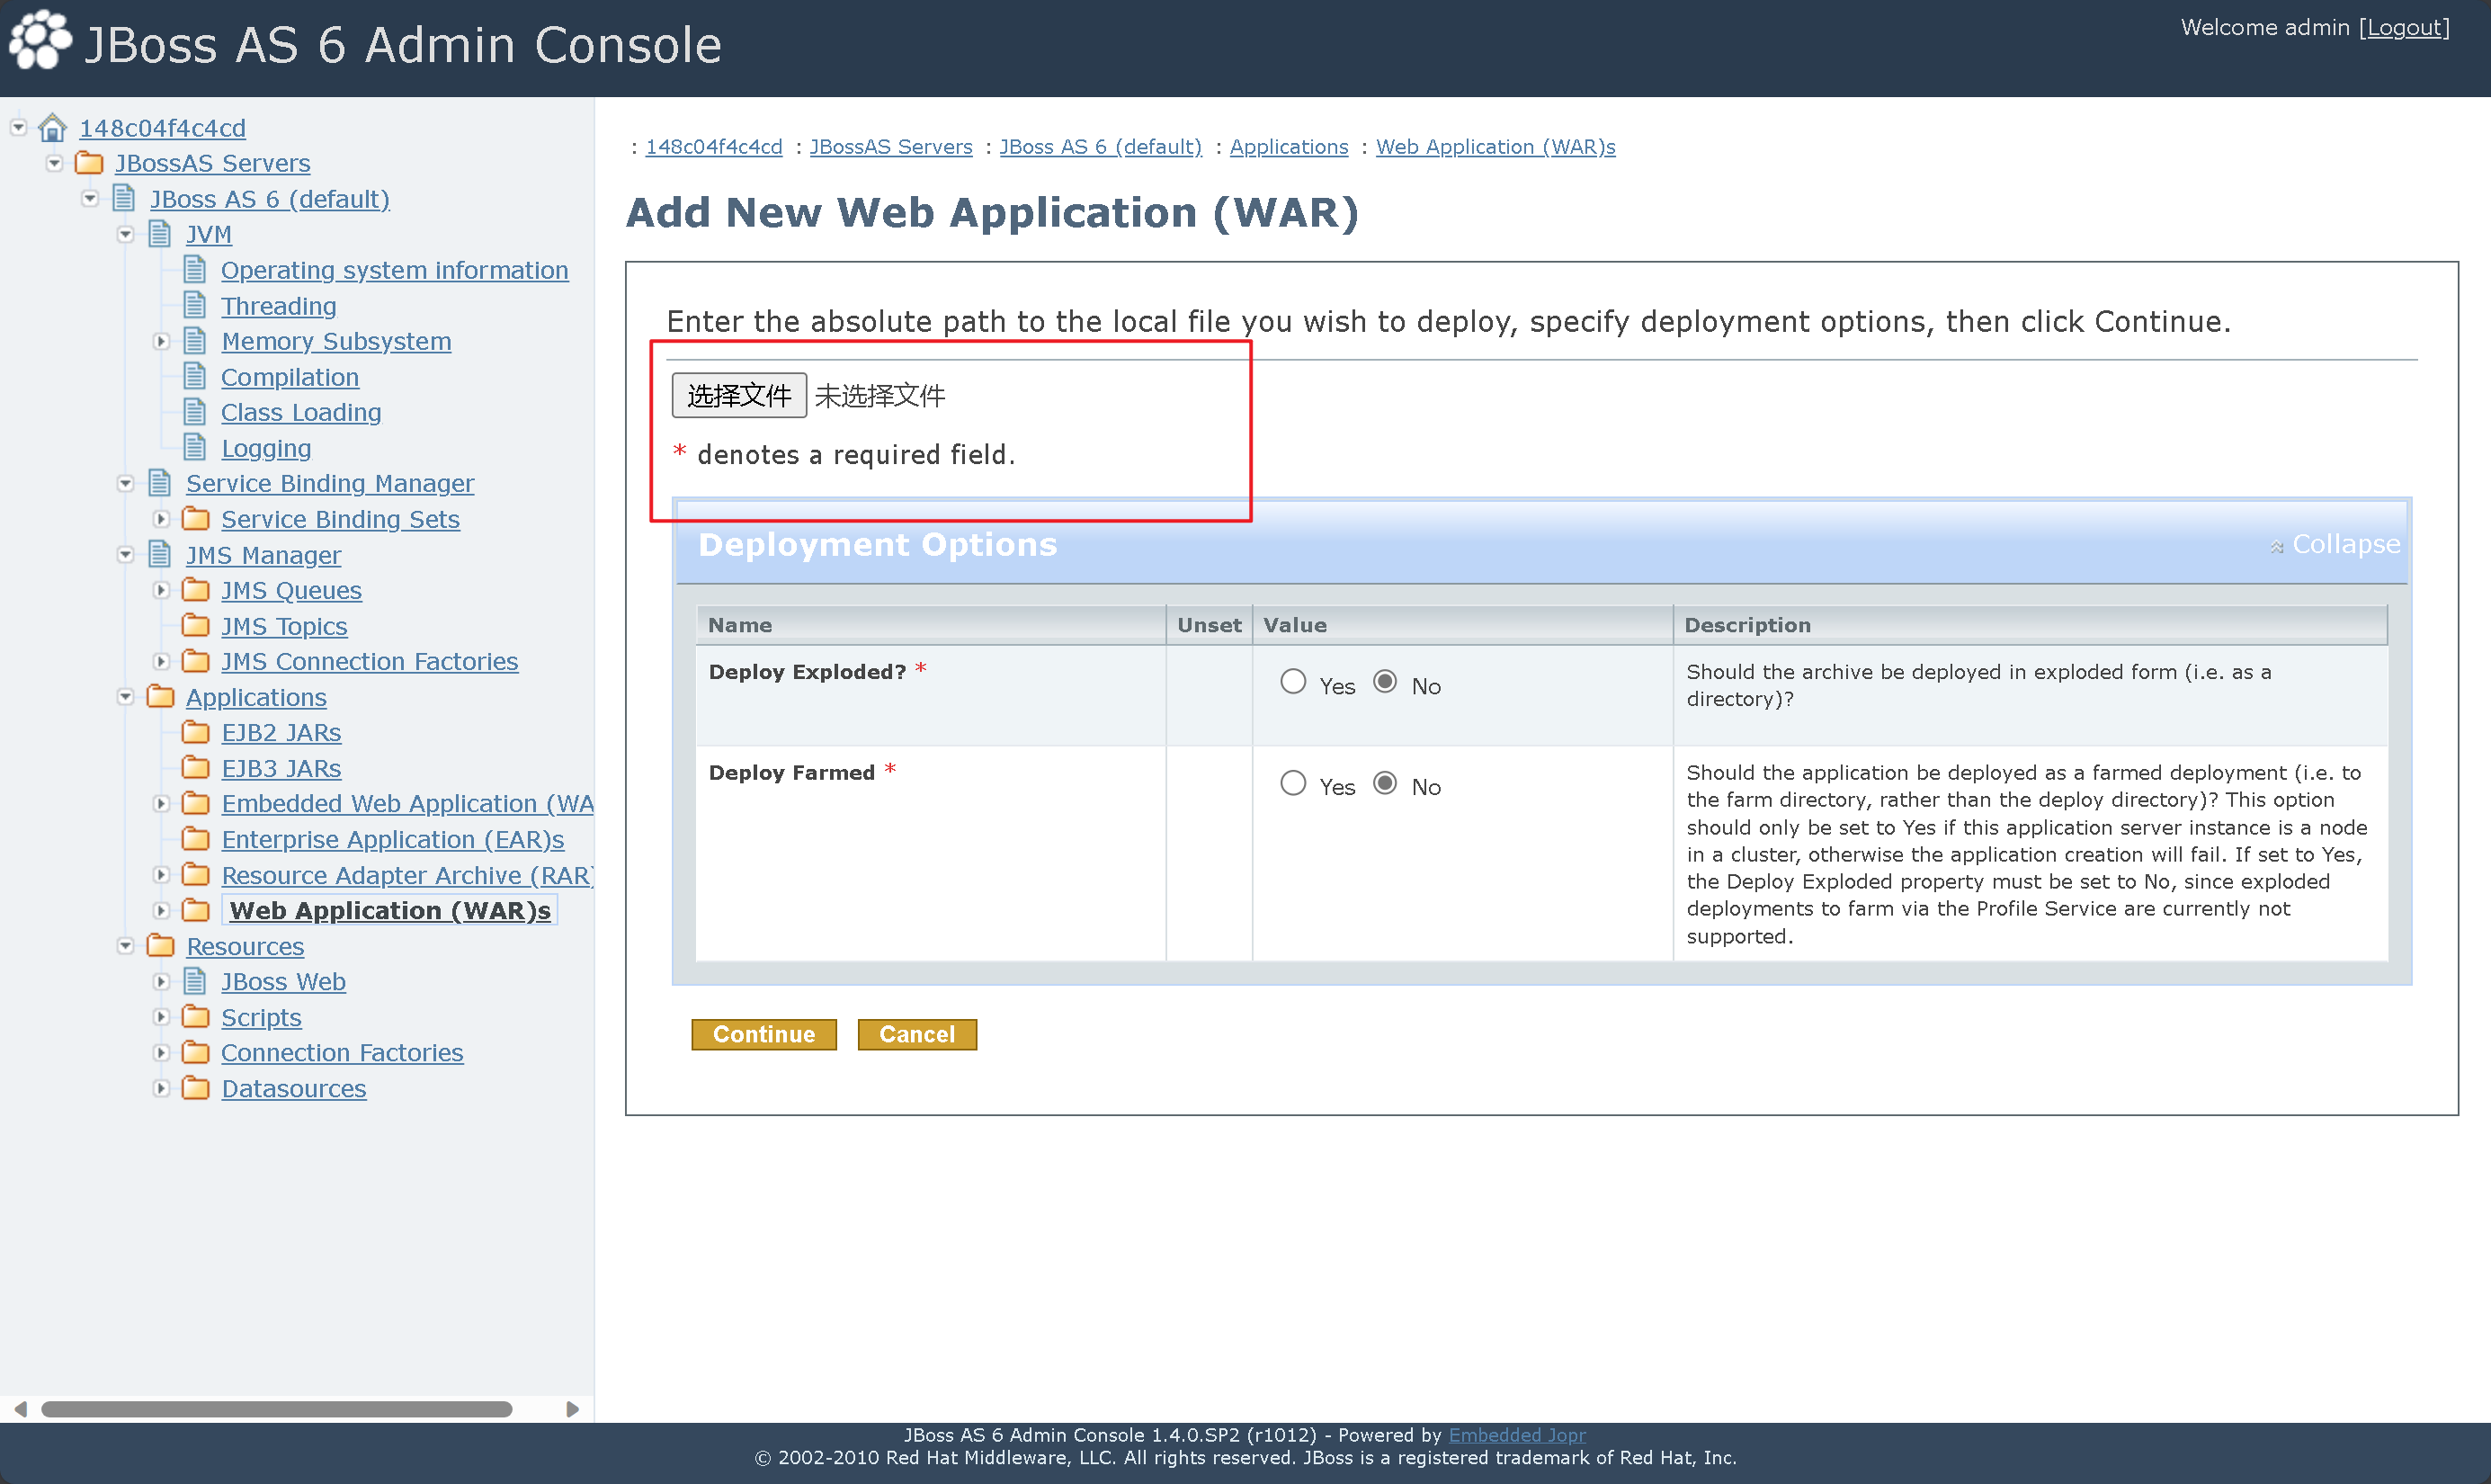Image resolution: width=2491 pixels, height=1484 pixels.
Task: Click the JVM document icon
Action: [x=160, y=234]
